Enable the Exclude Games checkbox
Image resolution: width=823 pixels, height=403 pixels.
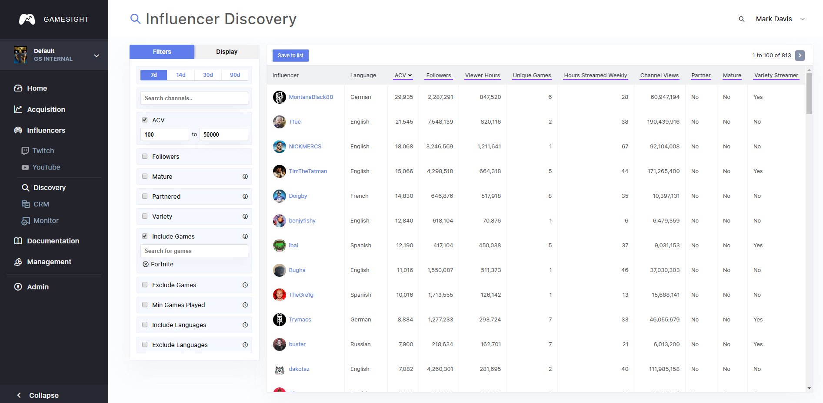tap(145, 285)
